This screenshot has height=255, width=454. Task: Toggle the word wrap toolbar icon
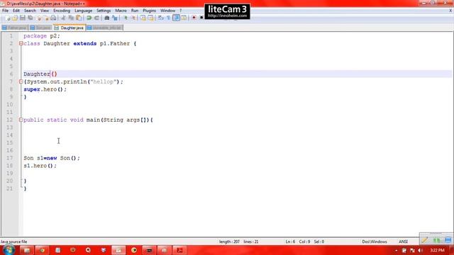[x=161, y=18]
